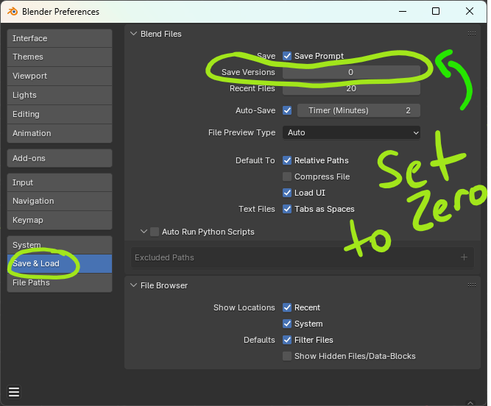Open File Paths tab
The width and height of the screenshot is (491, 406).
pyautogui.click(x=60, y=282)
